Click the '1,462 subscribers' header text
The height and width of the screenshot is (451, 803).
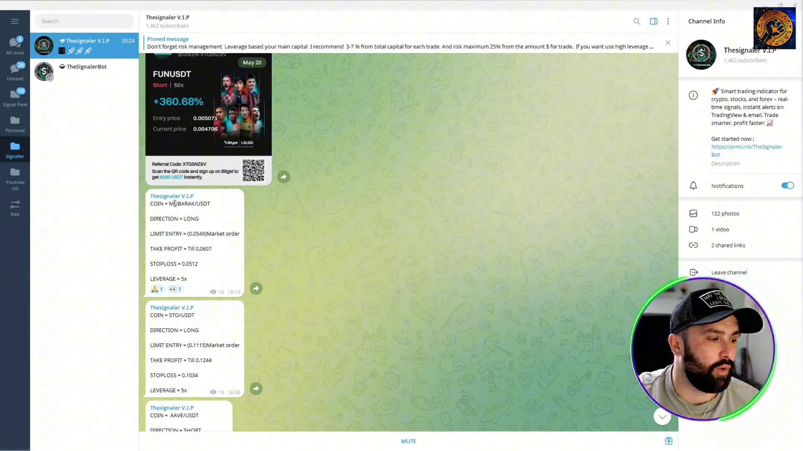167,26
